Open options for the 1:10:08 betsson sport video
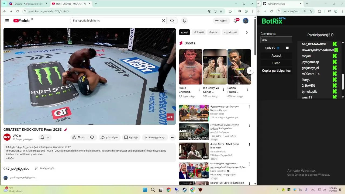 pos(249,107)
